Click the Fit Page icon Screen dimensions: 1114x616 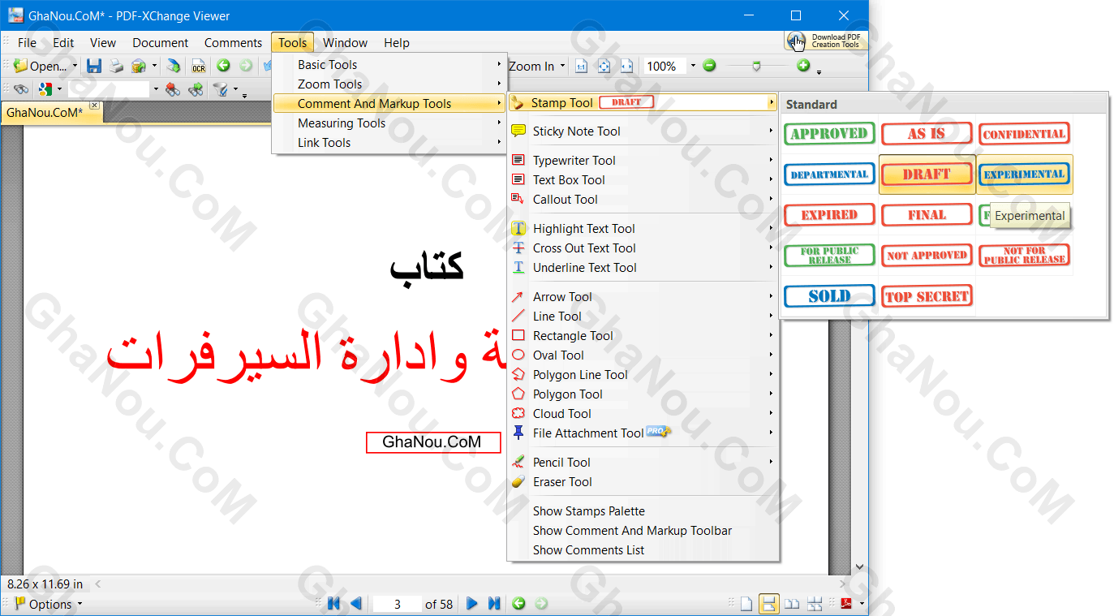(x=604, y=66)
